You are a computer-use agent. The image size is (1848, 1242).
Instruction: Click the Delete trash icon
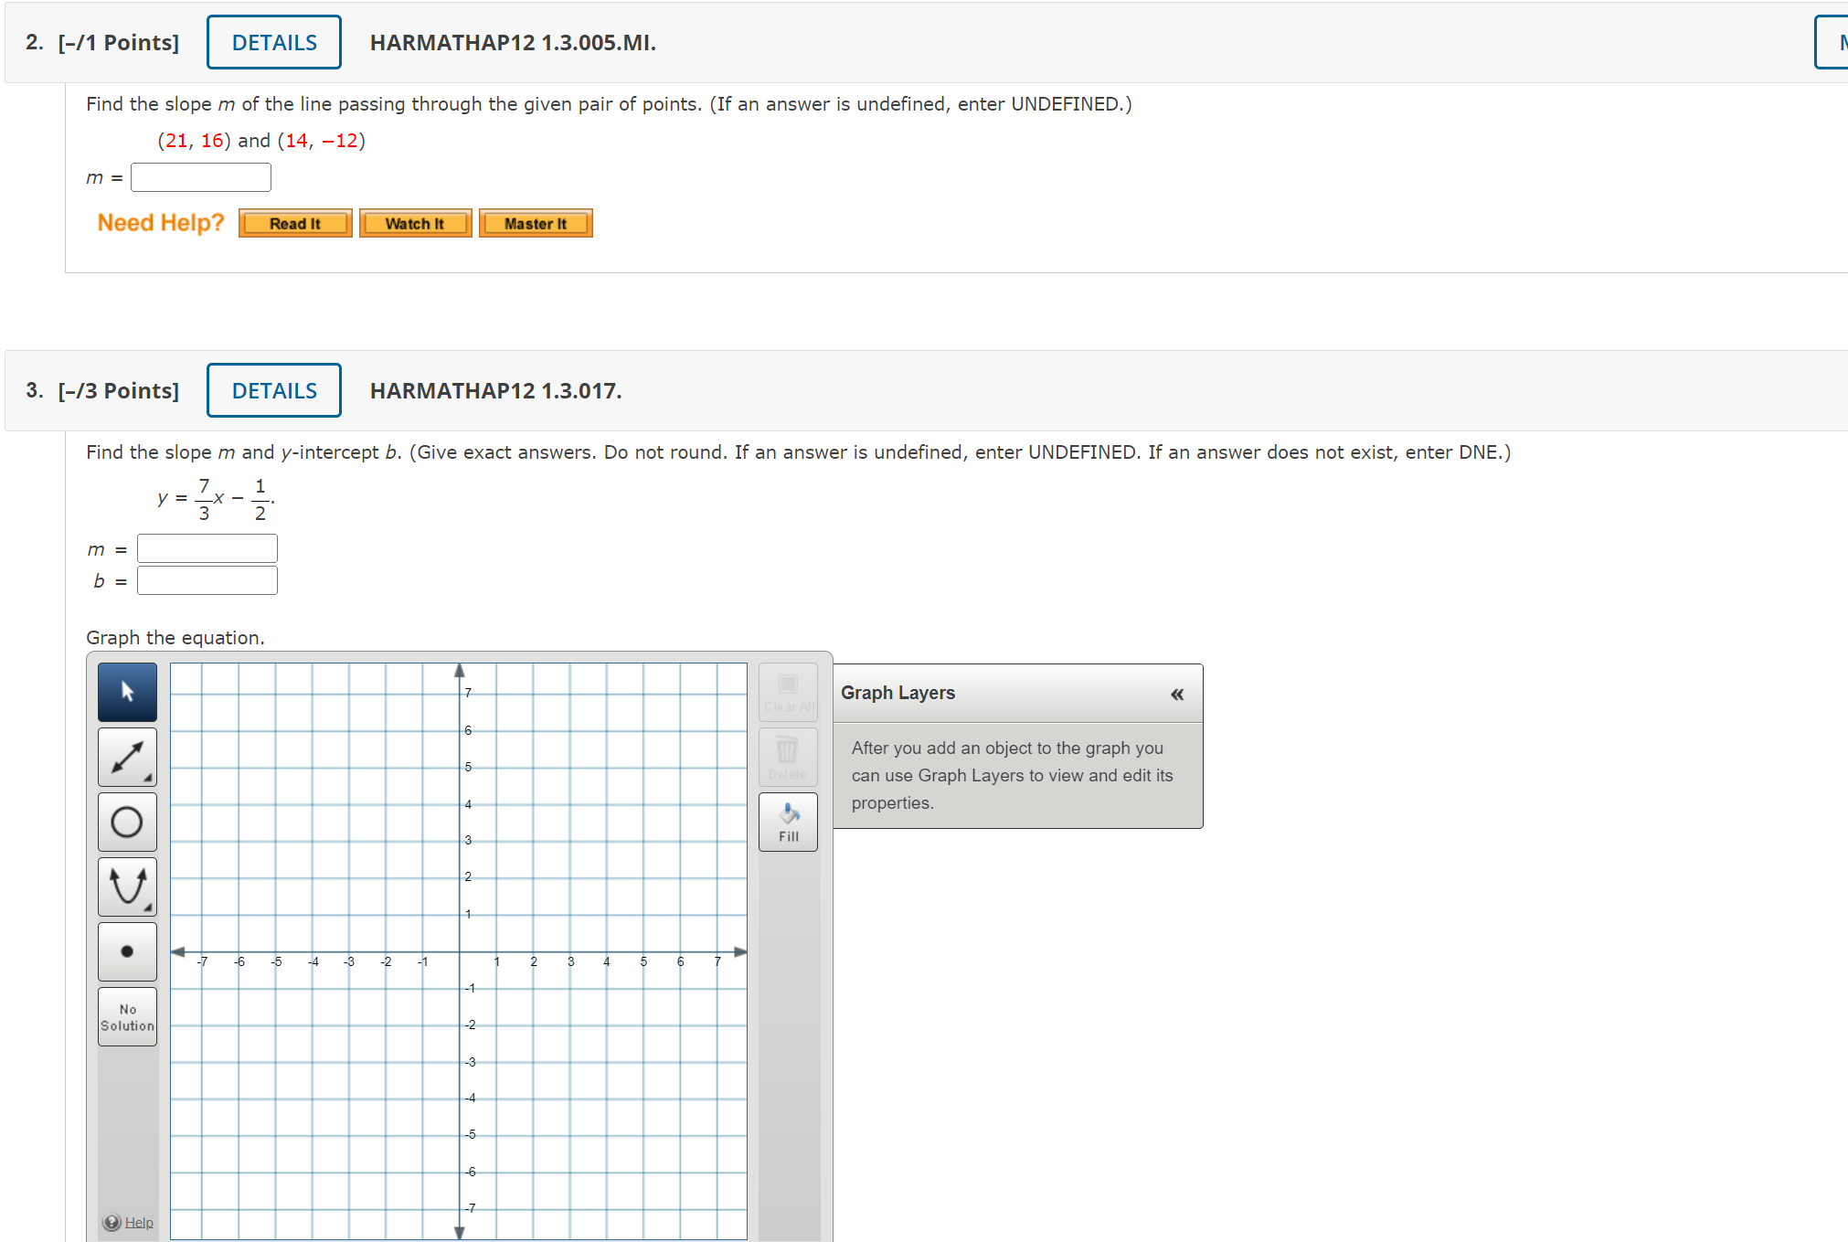(x=787, y=757)
